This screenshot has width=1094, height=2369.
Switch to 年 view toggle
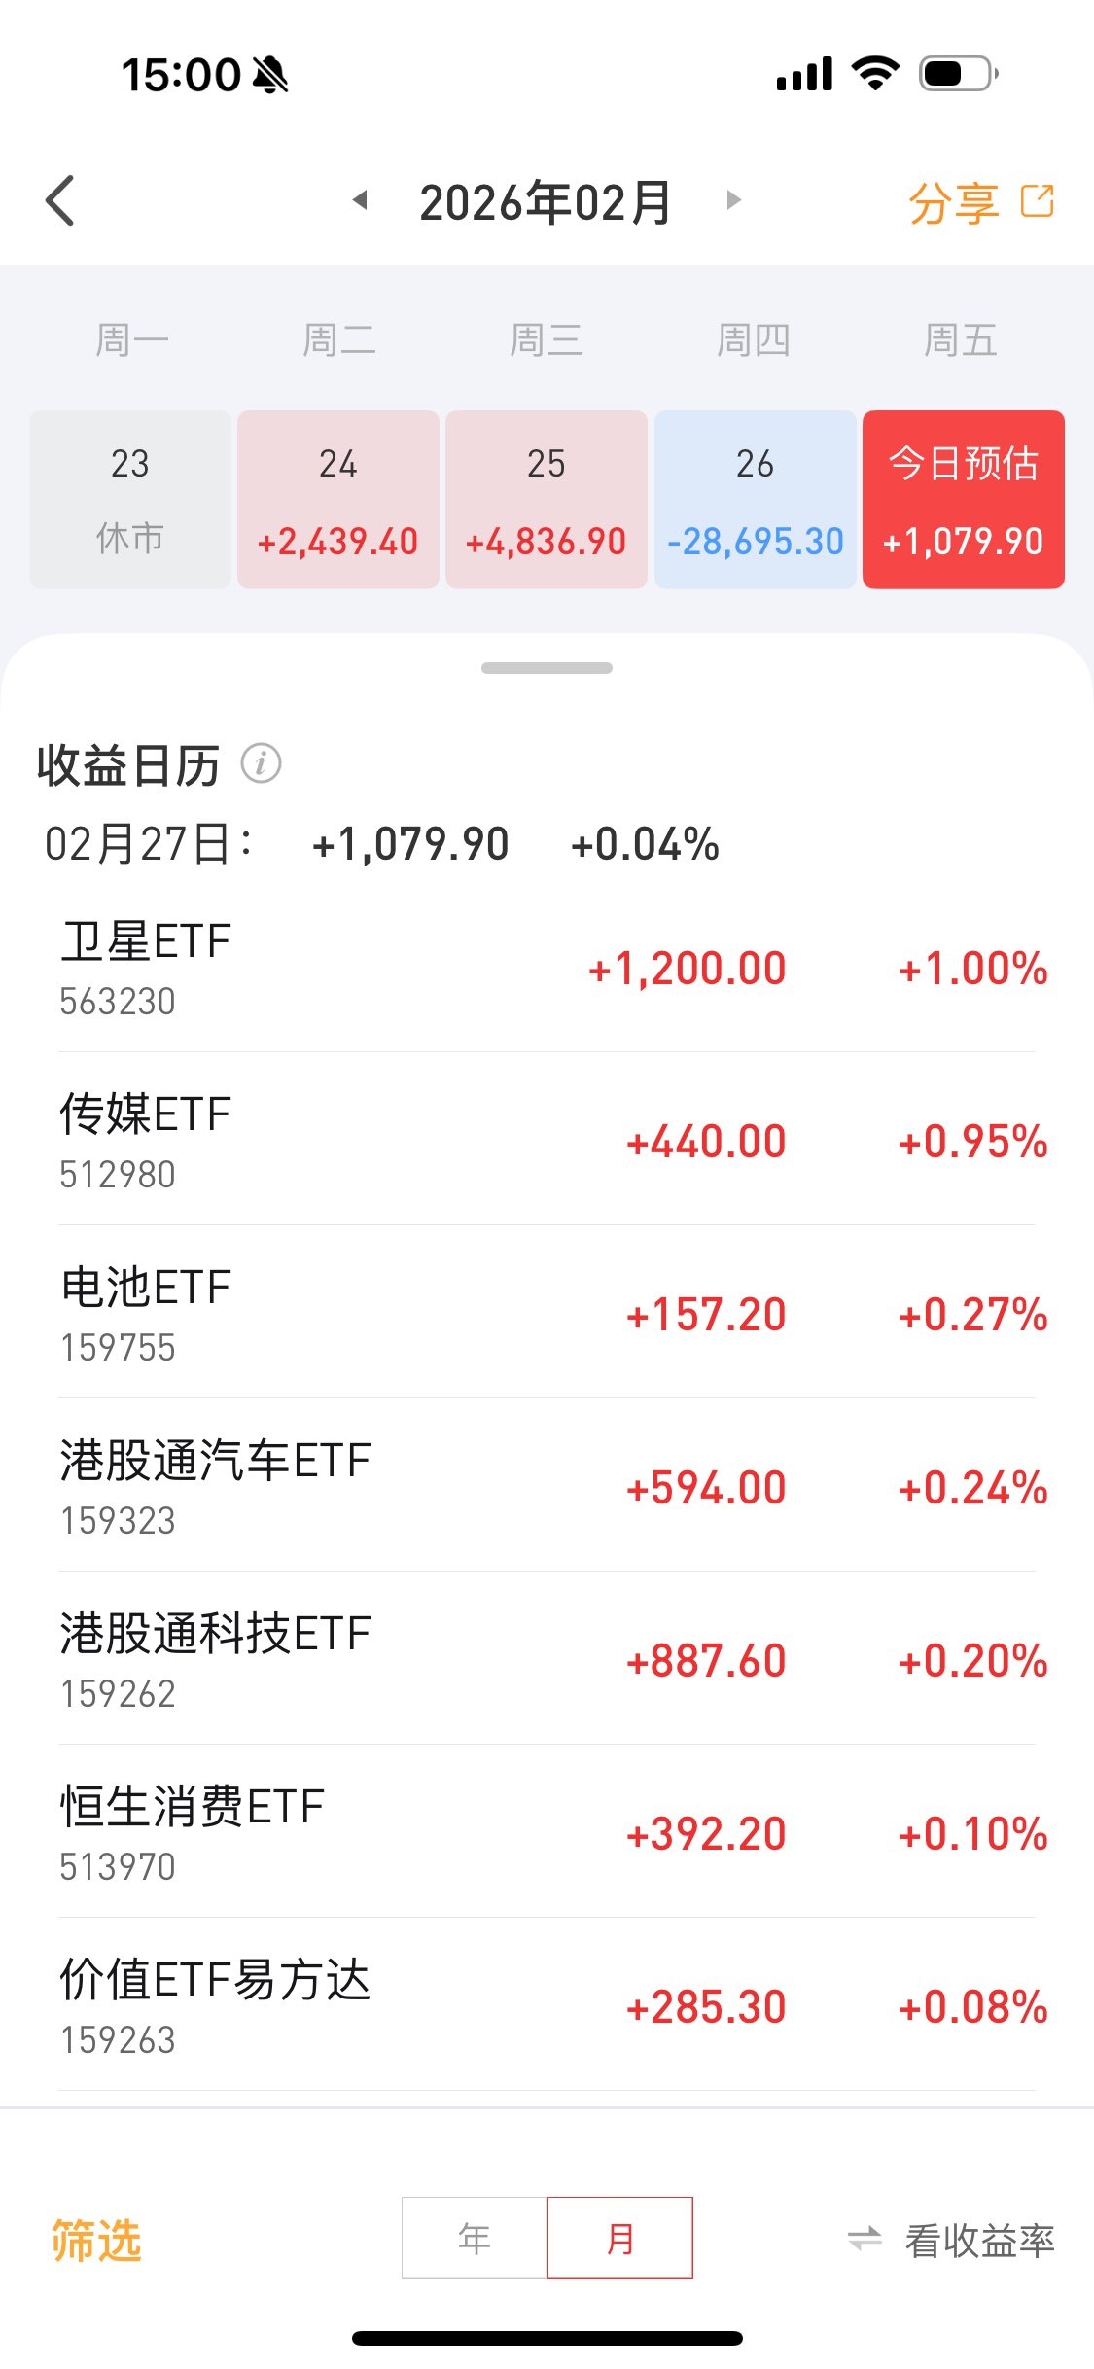click(475, 2238)
